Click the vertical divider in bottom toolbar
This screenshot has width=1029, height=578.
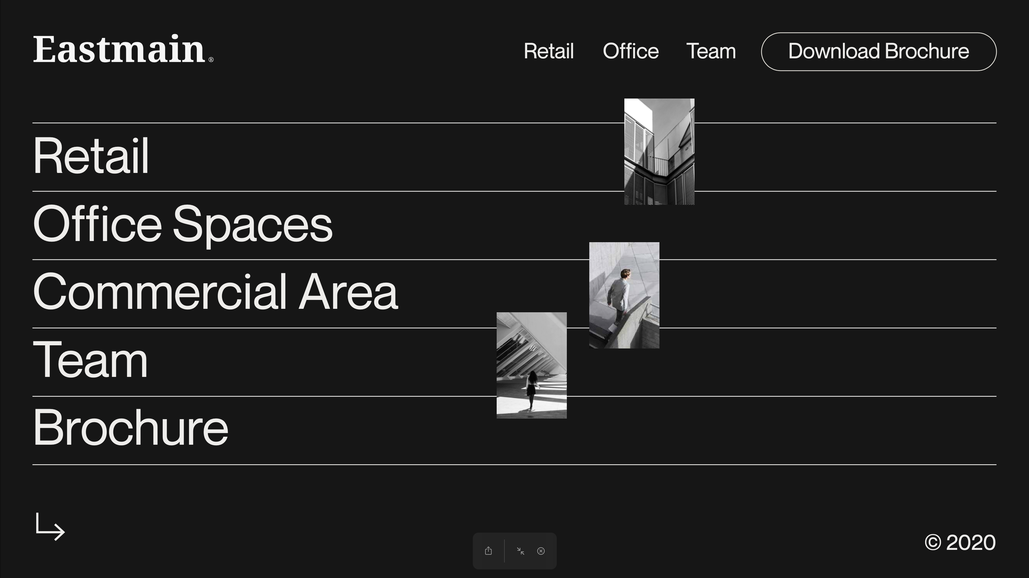(504, 551)
